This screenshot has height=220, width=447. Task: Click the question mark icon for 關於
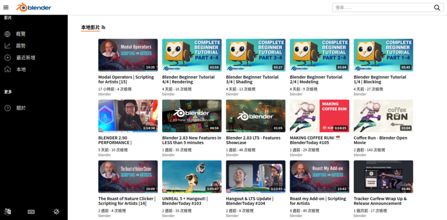tap(8, 108)
